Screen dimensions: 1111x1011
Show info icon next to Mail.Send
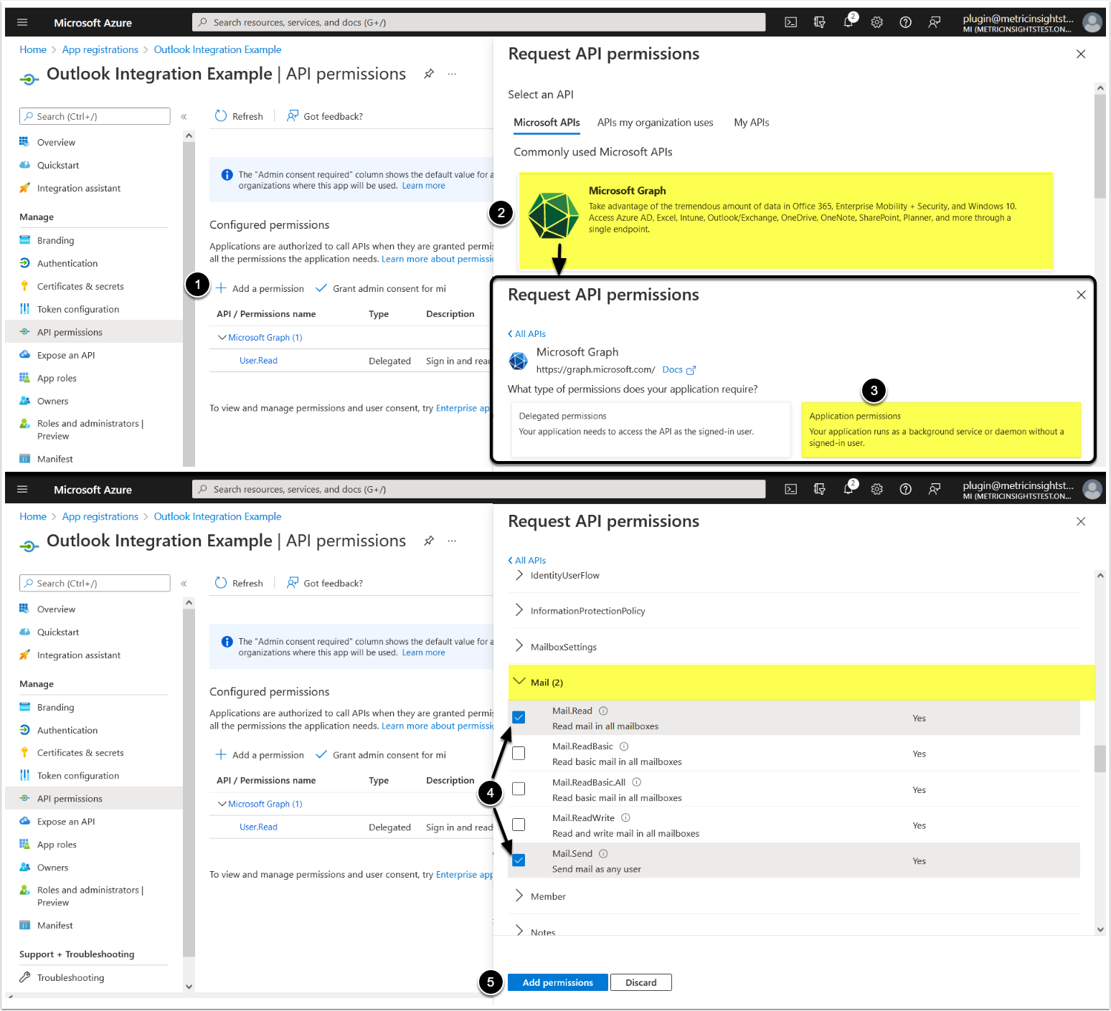tap(603, 853)
